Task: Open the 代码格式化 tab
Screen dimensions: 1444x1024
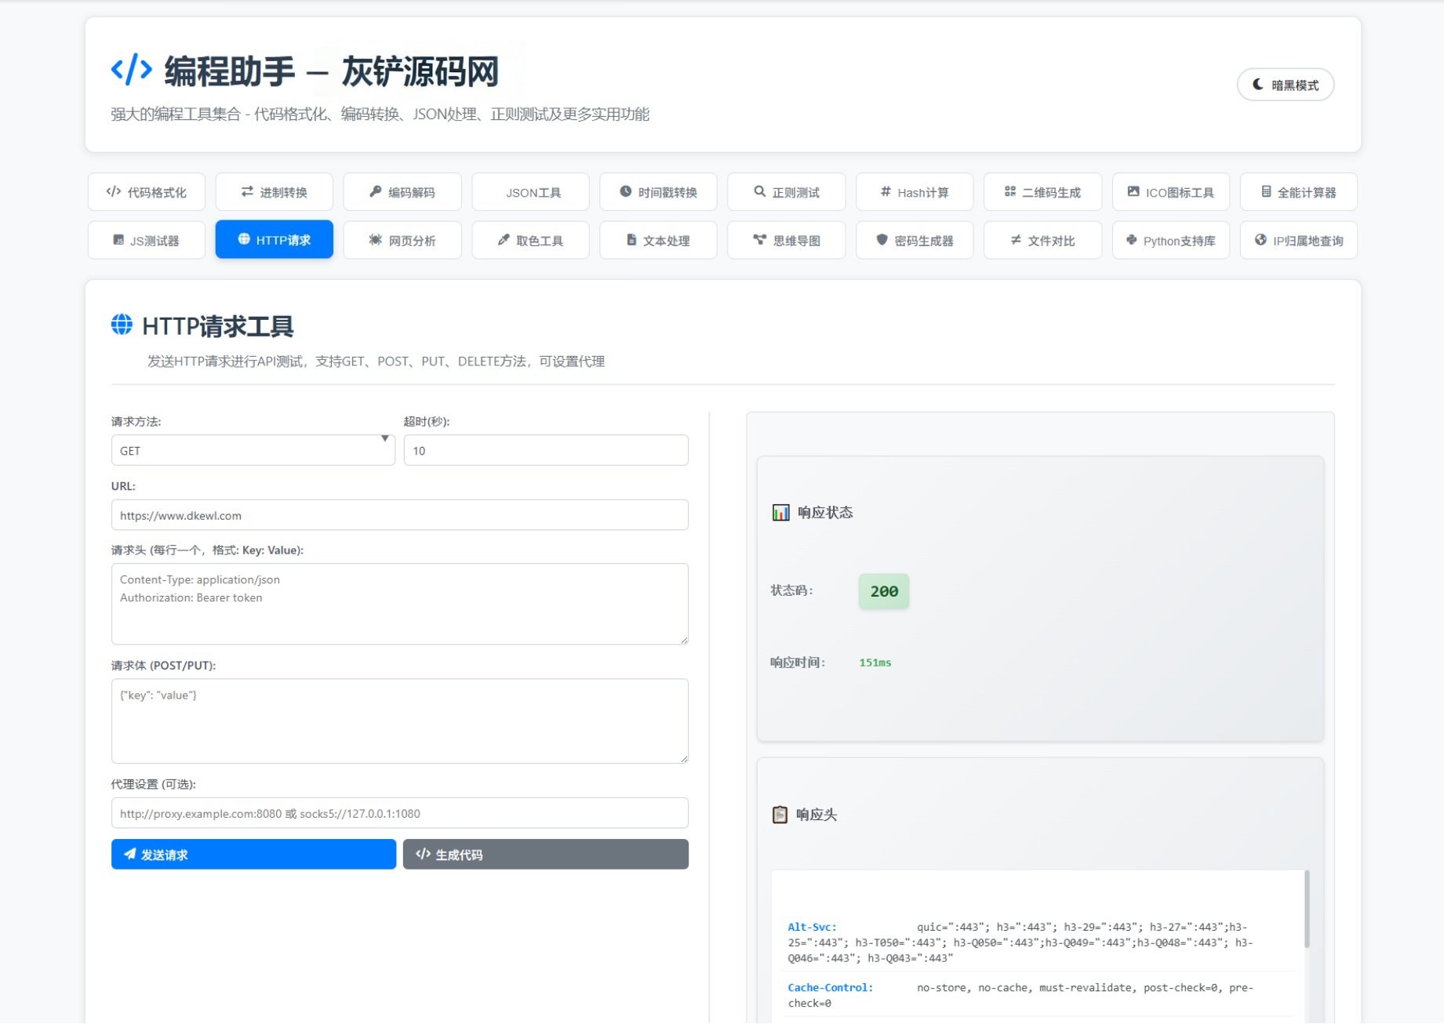Action: [147, 192]
